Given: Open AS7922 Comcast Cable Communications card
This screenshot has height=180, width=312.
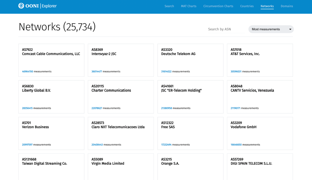Looking at the screenshot, I should click(51, 60).
